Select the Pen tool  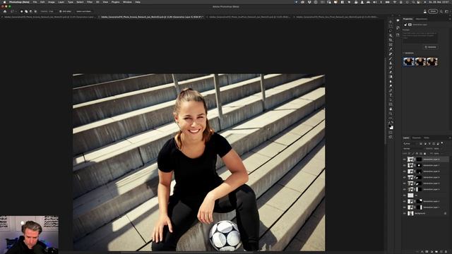tap(391, 91)
